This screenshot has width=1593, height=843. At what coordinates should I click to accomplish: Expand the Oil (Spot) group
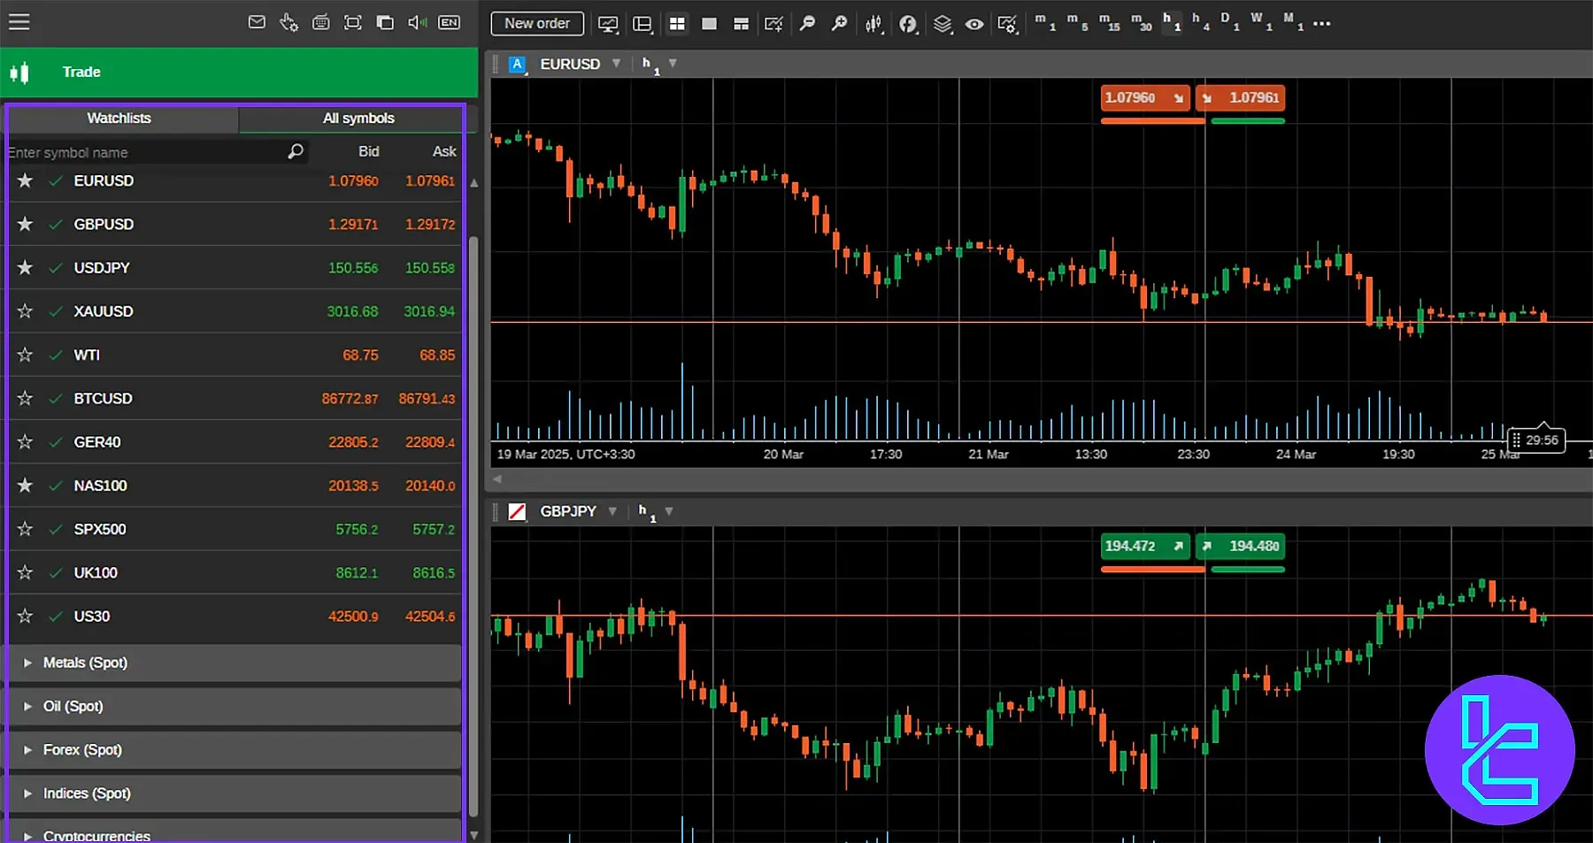(x=234, y=706)
